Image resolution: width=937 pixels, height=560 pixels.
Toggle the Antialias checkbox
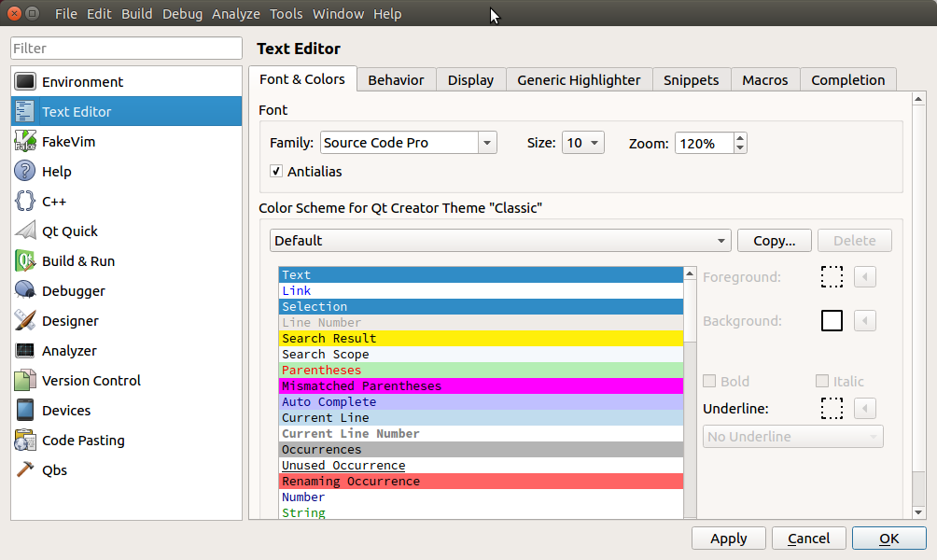[x=276, y=172]
